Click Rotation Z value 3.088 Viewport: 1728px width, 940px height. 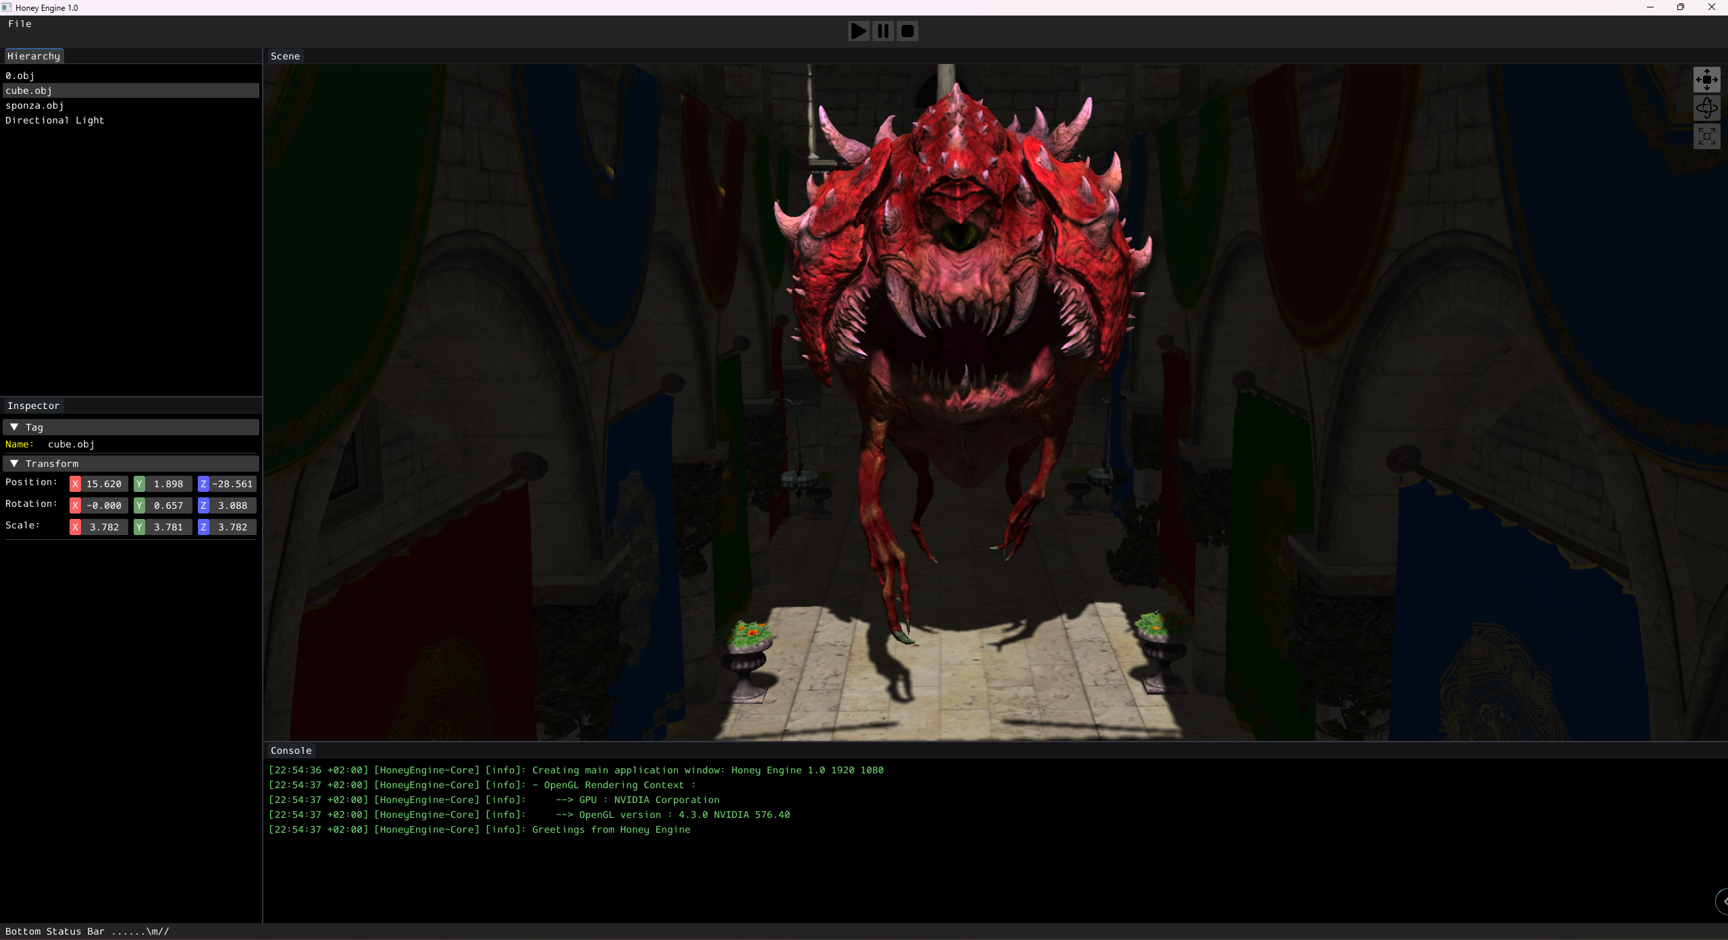[x=232, y=505]
